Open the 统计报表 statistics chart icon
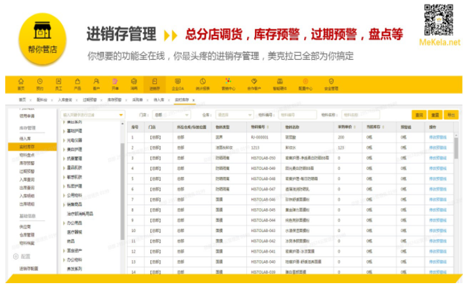 pyautogui.click(x=203, y=81)
